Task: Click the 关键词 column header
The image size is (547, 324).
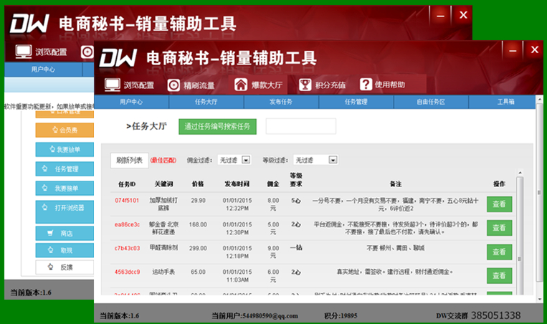Action: point(163,184)
